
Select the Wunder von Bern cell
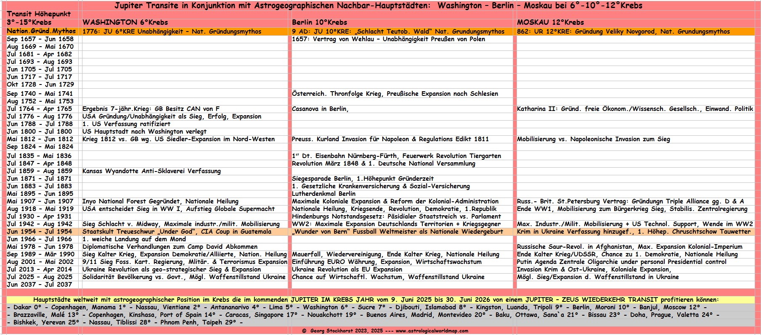coord(397,232)
